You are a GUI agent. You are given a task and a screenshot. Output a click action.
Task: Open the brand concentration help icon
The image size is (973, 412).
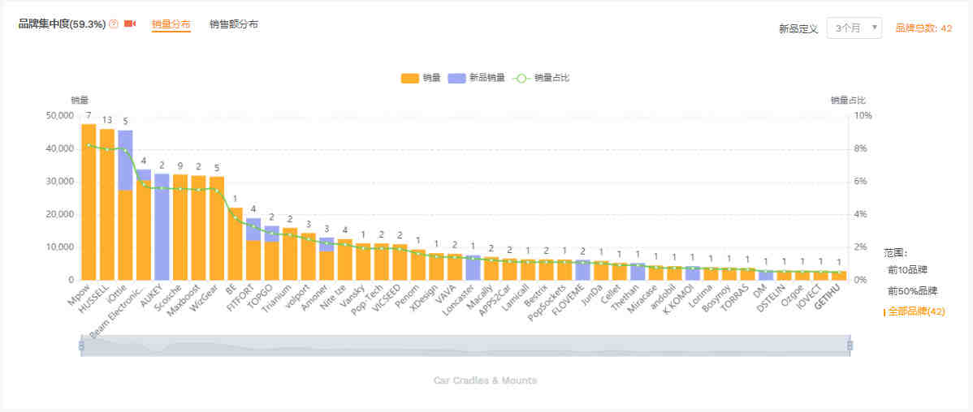click(114, 24)
